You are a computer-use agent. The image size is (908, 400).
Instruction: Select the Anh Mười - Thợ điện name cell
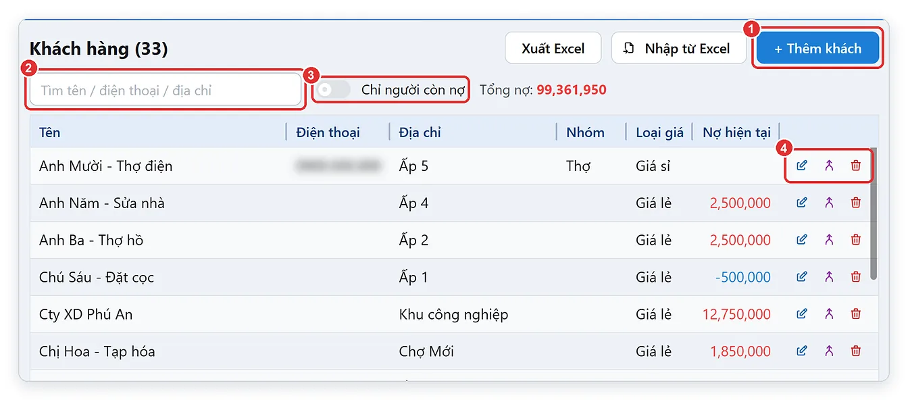click(x=106, y=166)
